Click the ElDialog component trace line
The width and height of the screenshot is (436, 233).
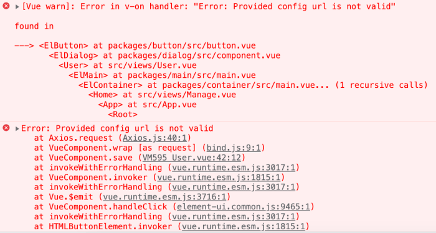coord(164,55)
